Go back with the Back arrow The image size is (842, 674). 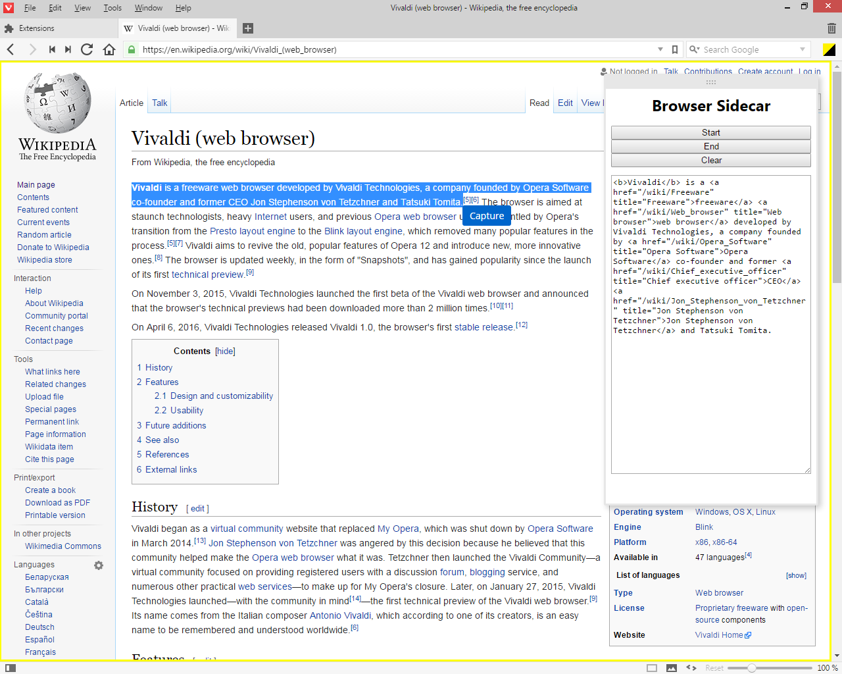click(11, 49)
